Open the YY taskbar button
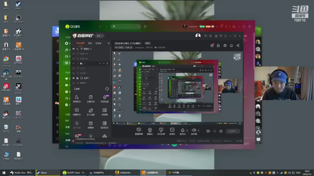This screenshot has width=314, height=176. pos(179,172)
